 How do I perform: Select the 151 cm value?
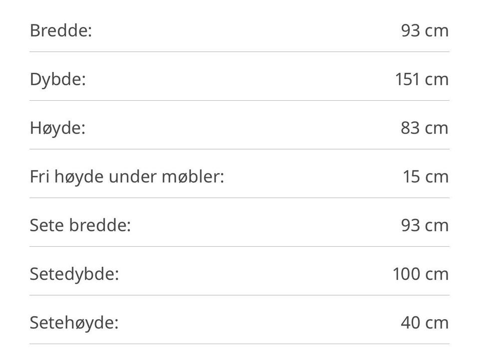click(x=422, y=79)
